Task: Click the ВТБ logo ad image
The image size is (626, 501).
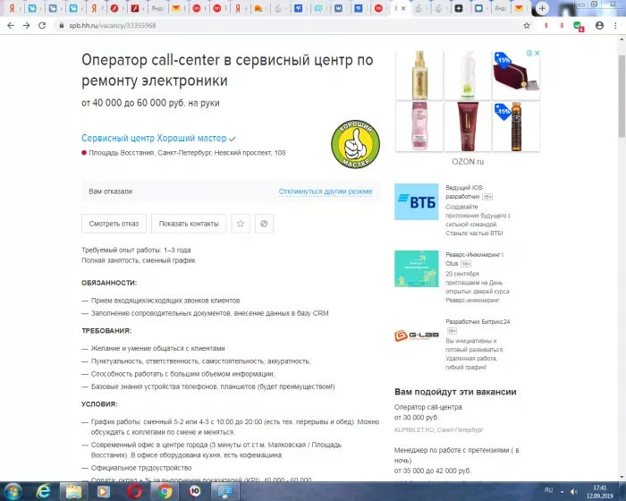Action: tap(417, 202)
